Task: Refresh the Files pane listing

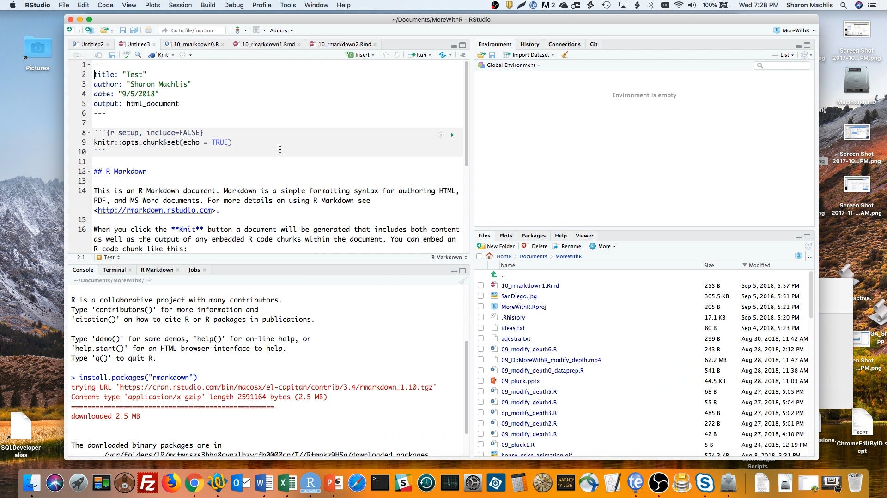Action: [808, 246]
